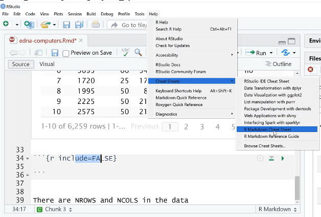Viewport: 321px width, 217px height.
Task: Click the editor vertical scrollbar thumb
Action: 297,188
